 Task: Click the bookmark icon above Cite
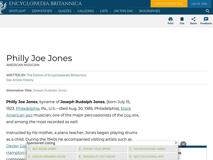click(182, 19)
